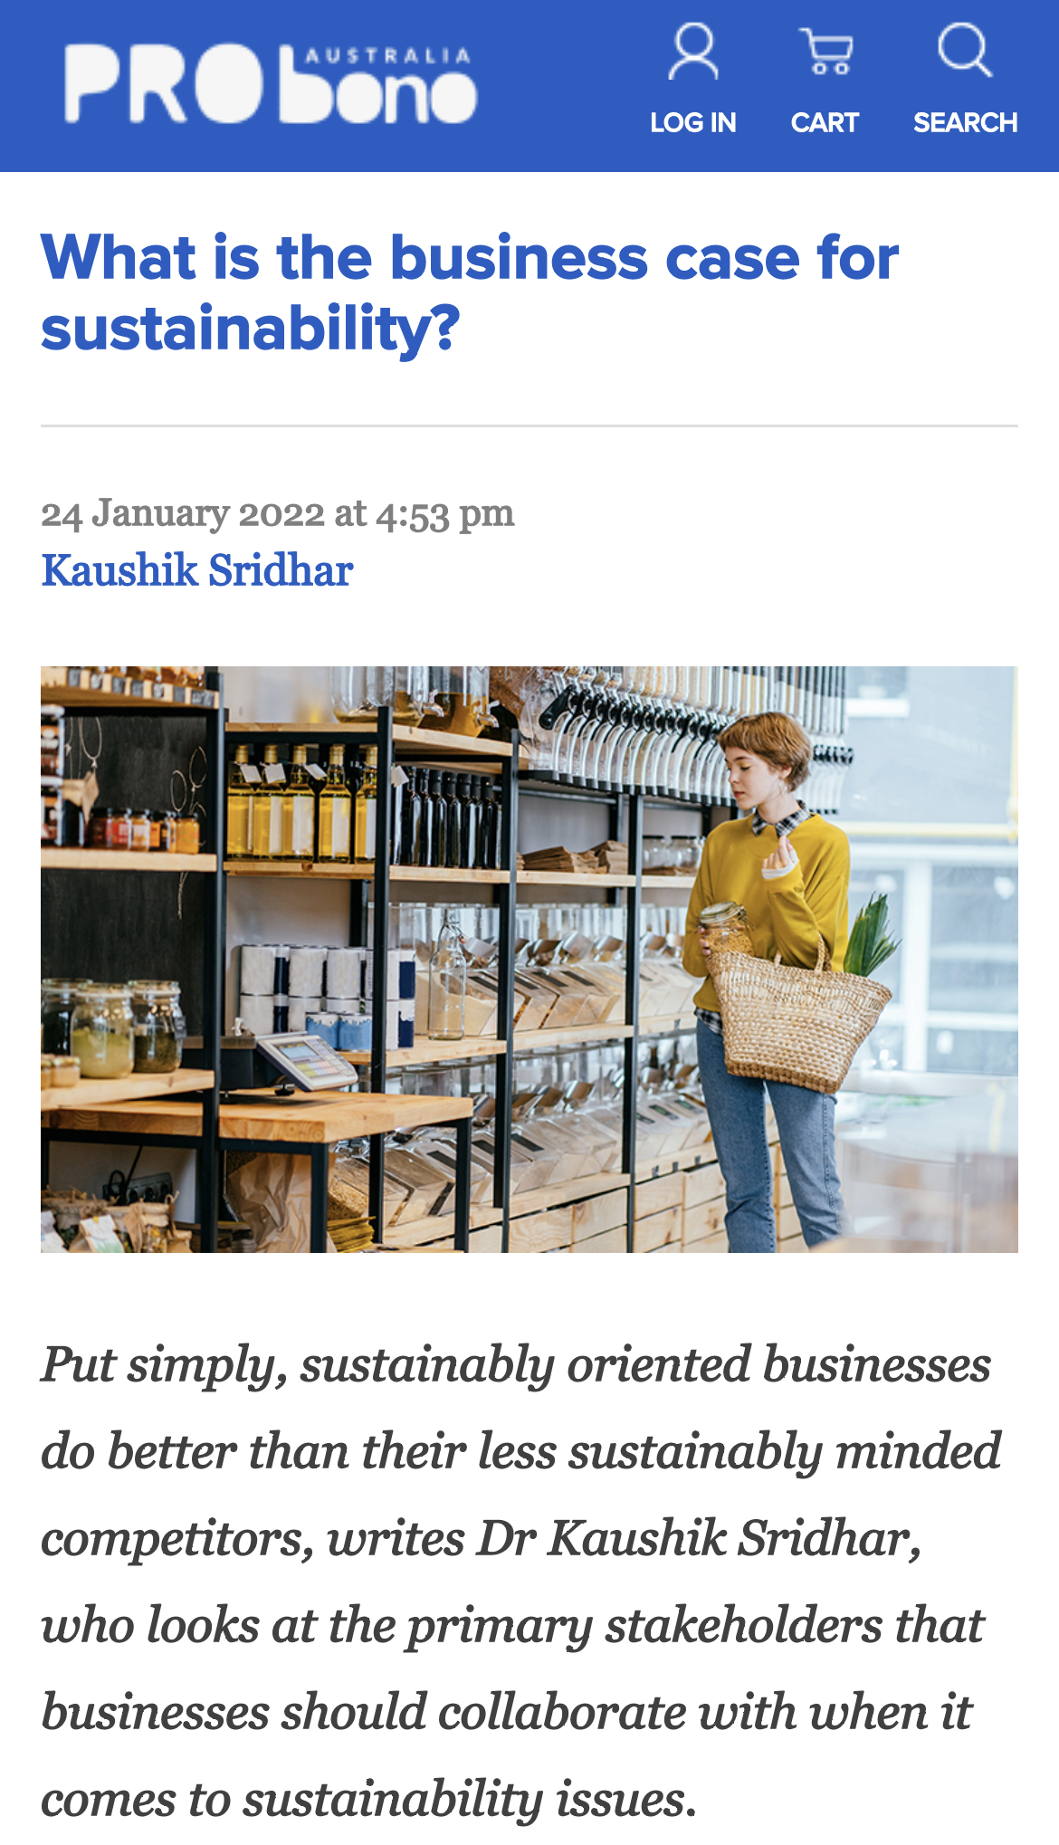This screenshot has width=1059, height=1845.
Task: Select the CART text label
Action: click(825, 122)
